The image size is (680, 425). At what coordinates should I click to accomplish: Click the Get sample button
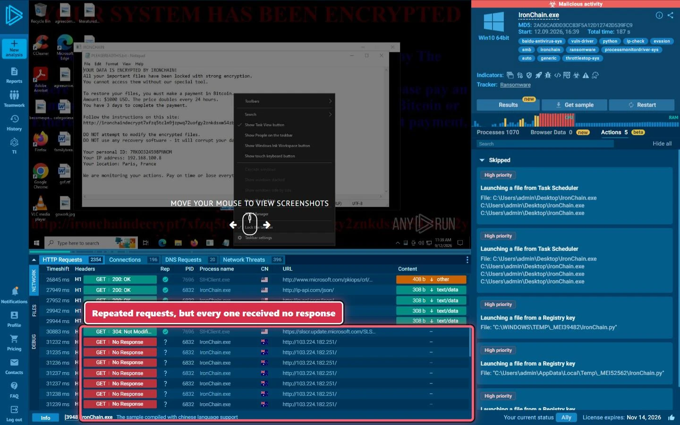click(574, 105)
